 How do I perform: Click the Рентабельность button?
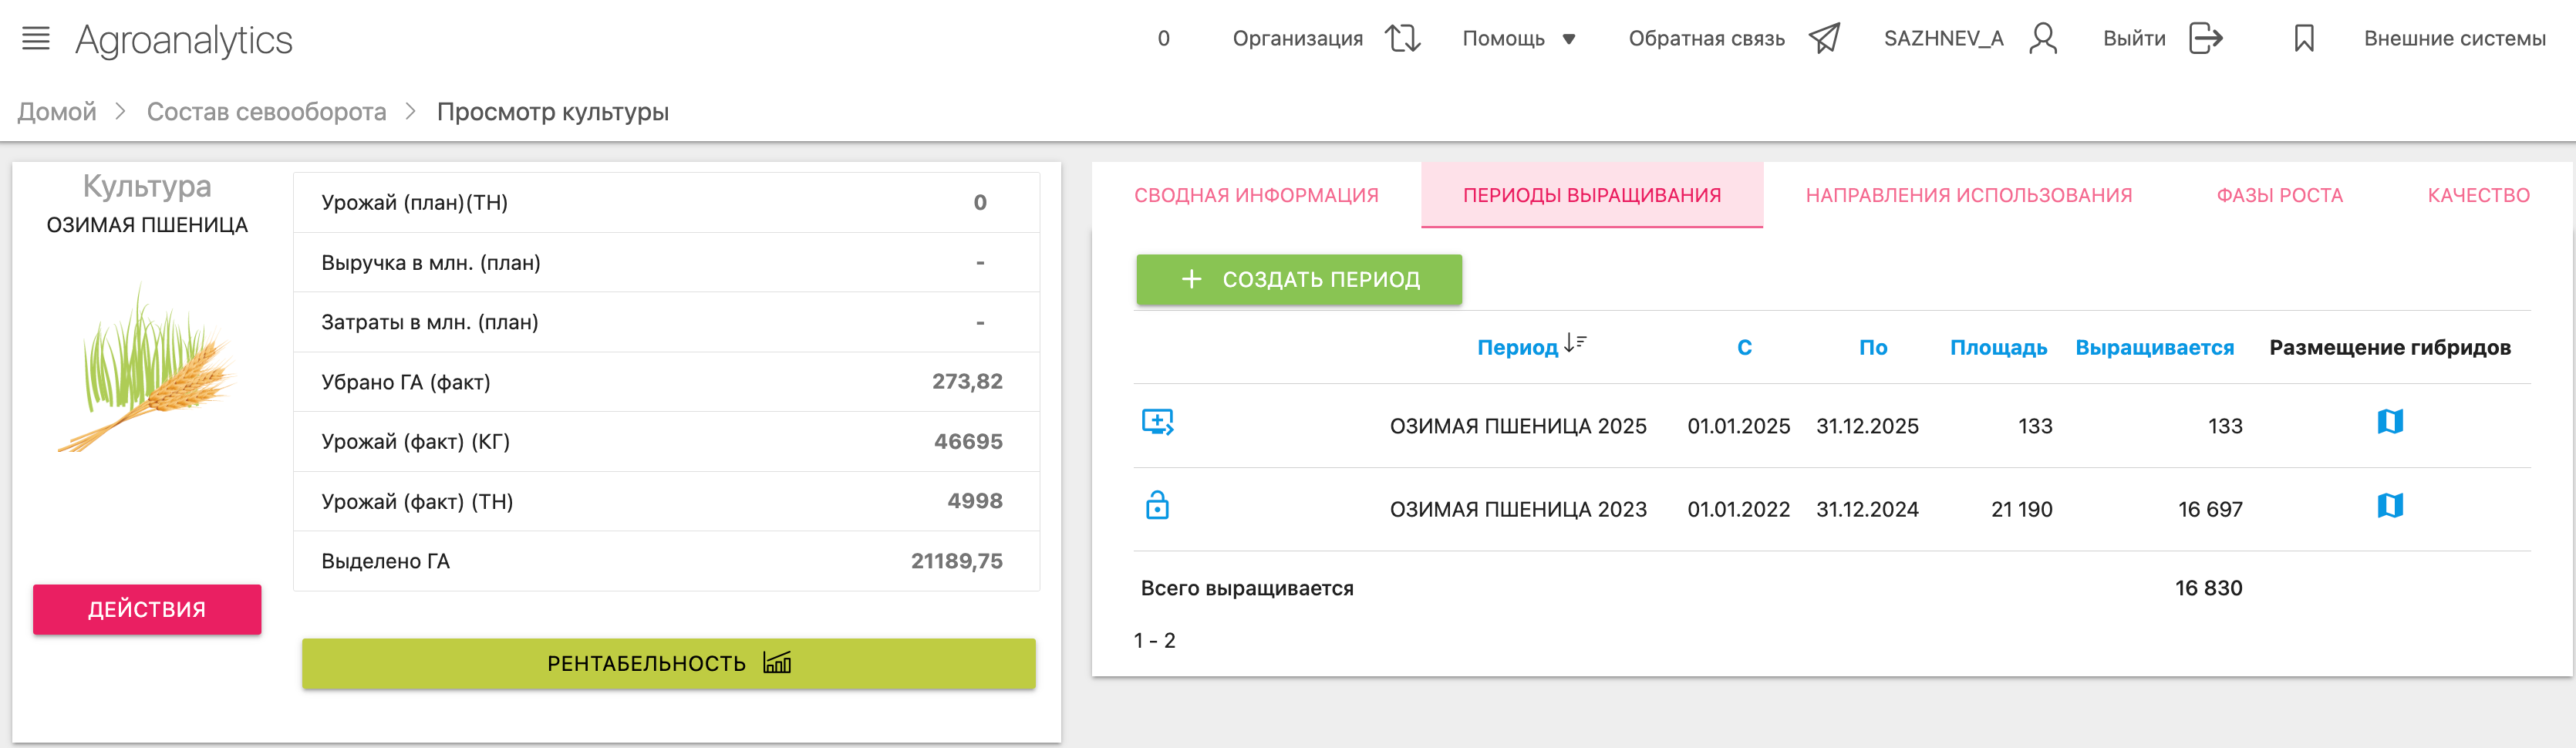tap(668, 663)
